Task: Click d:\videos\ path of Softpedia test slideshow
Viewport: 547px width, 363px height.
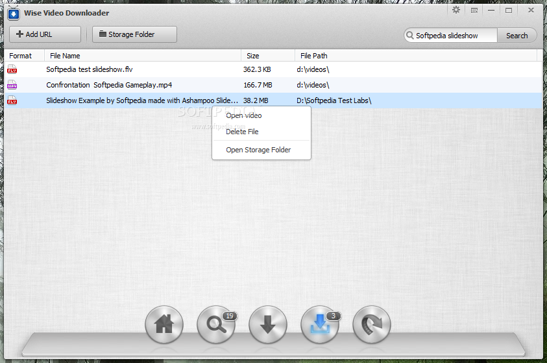Action: (x=313, y=69)
